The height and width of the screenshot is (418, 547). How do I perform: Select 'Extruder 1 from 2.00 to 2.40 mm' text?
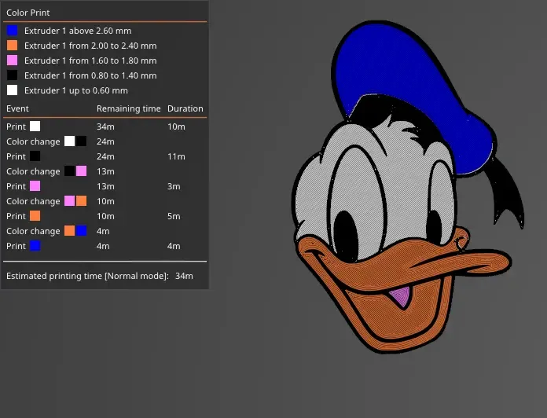[90, 46]
